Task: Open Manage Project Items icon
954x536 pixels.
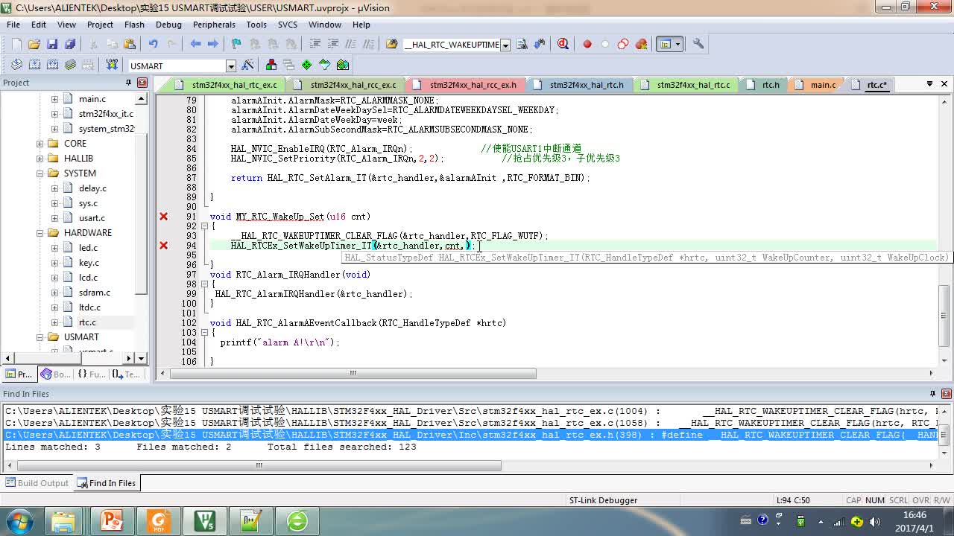Action: pyautogui.click(x=271, y=65)
